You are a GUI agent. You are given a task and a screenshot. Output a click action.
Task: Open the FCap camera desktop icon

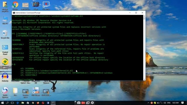[x=36, y=6]
